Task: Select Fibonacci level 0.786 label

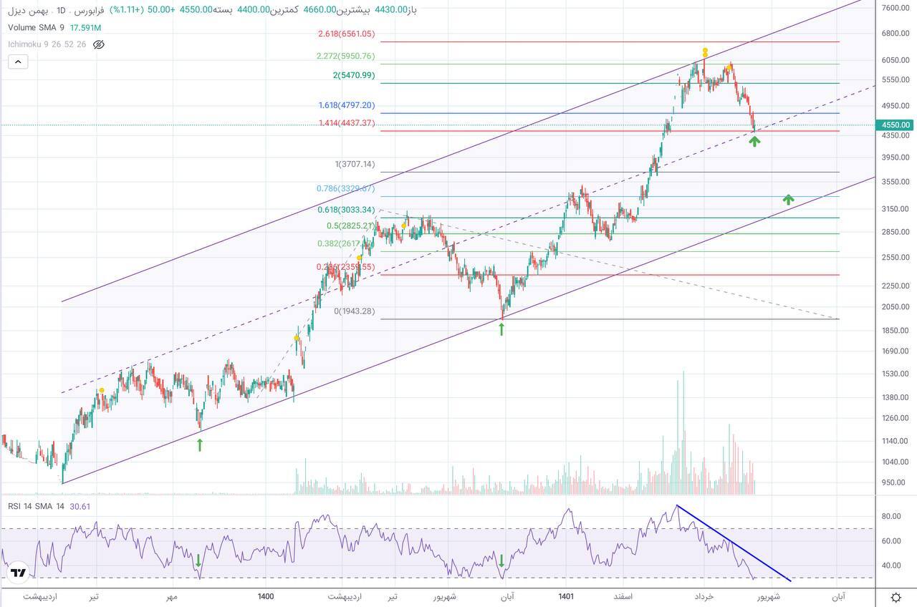Action: pos(346,189)
